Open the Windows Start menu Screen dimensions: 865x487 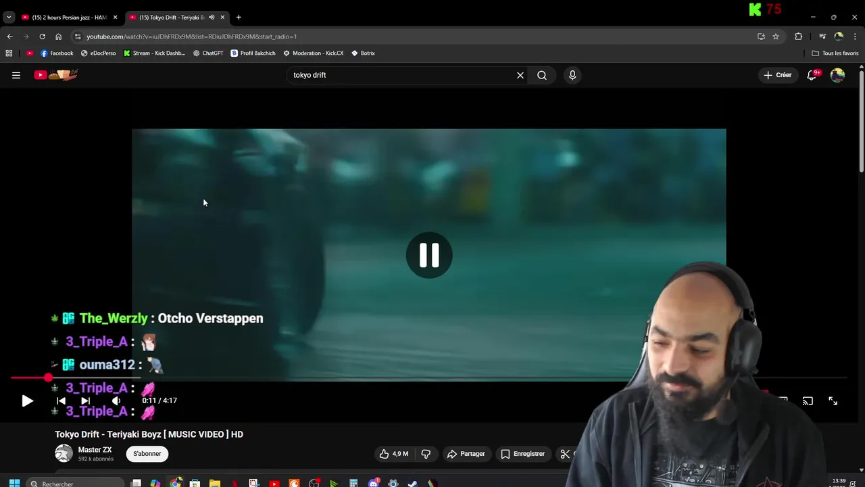pyautogui.click(x=14, y=483)
